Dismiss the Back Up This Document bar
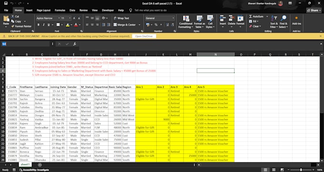Image resolution: width=324 pixels, height=172 pixels. 321,36
